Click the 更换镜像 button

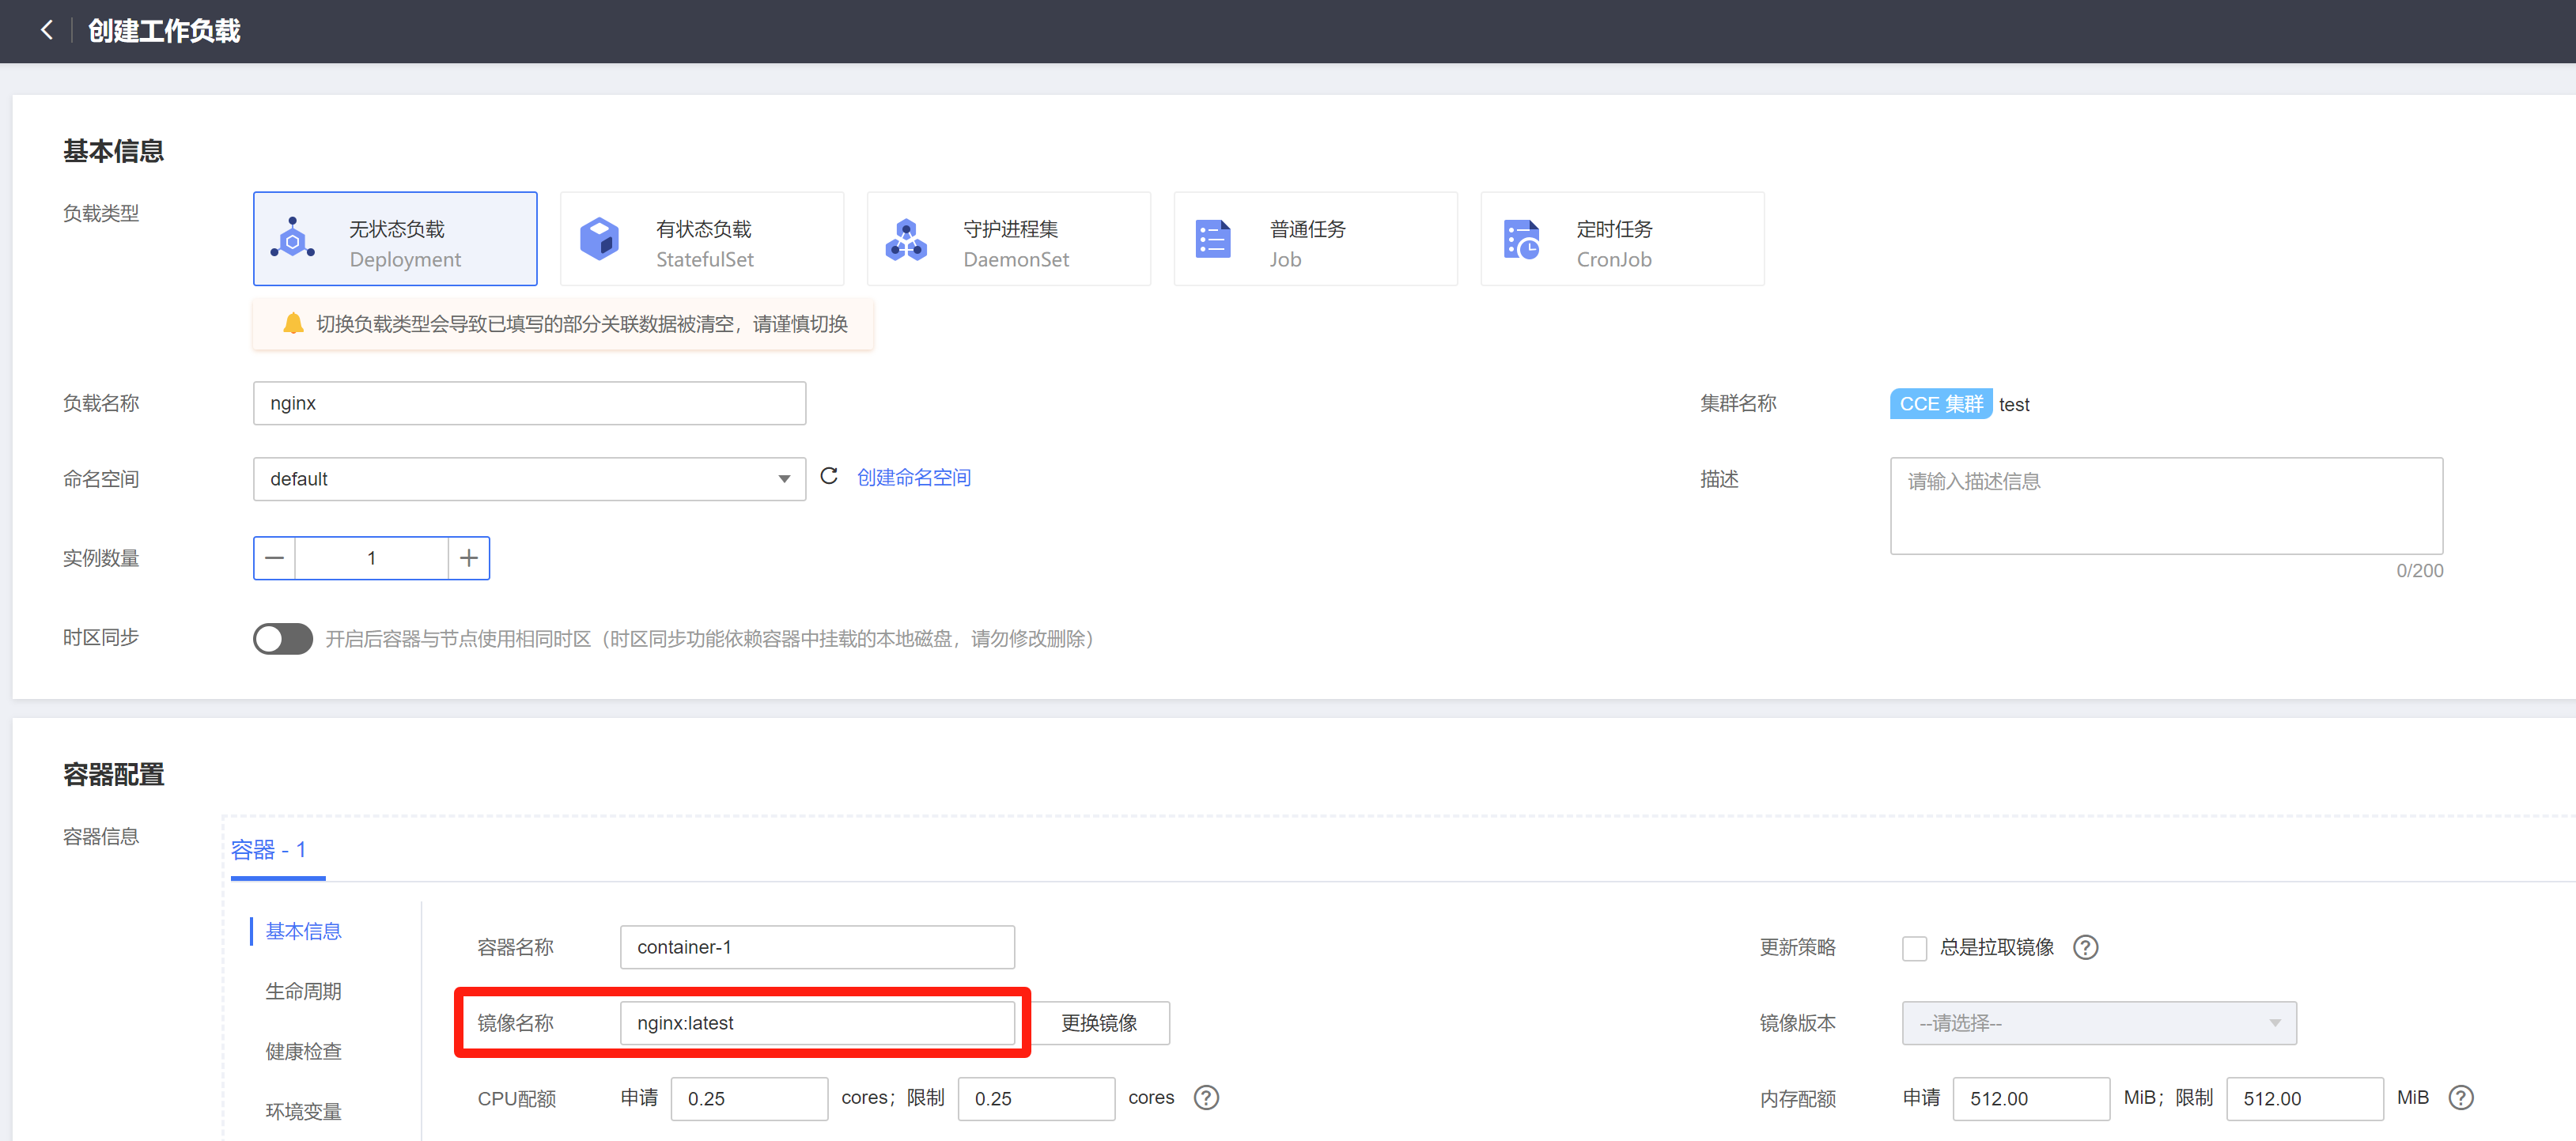point(1099,1022)
